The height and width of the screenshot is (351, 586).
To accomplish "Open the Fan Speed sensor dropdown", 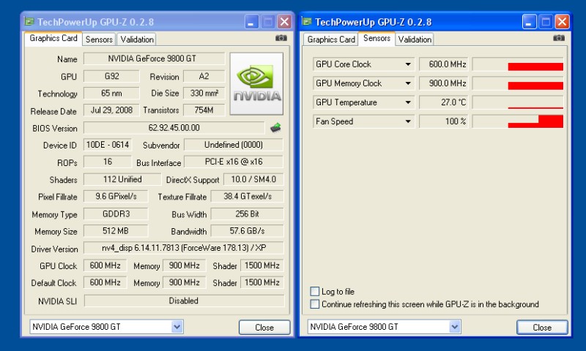I will click(408, 121).
